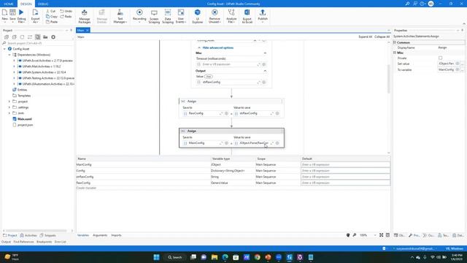Collapse the Dependencies (Windows) node

tap(9, 55)
